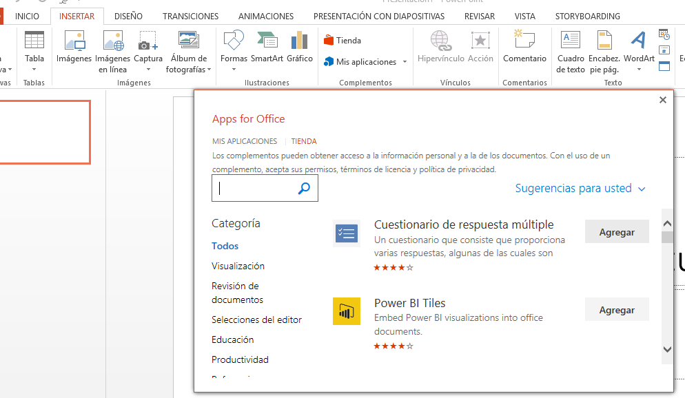Add Cuestionario de respuesta múltiple with Agregar
This screenshot has width=685, height=398.
click(617, 232)
